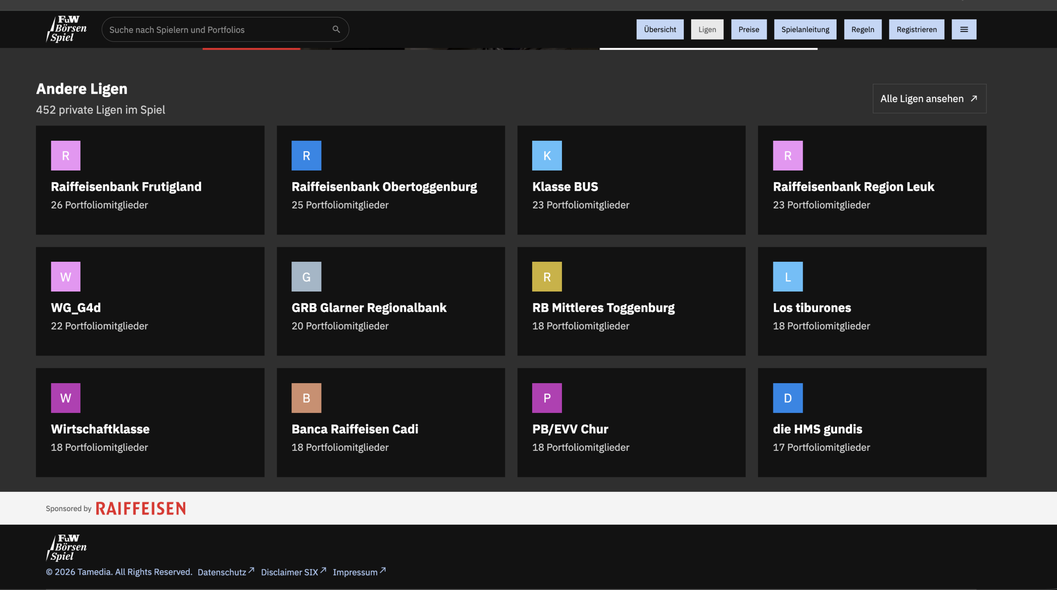Click the W avatar of Wirtschaftklasse
1057x590 pixels.
point(66,398)
